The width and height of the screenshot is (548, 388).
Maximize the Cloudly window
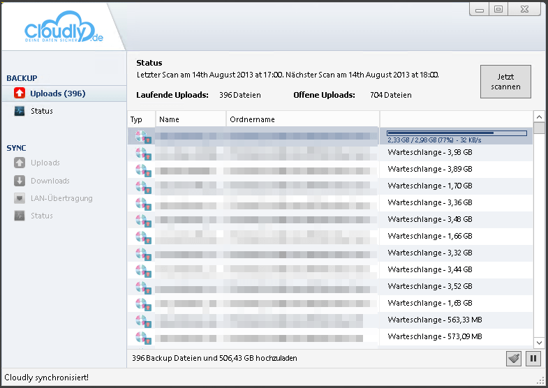click(x=498, y=9)
